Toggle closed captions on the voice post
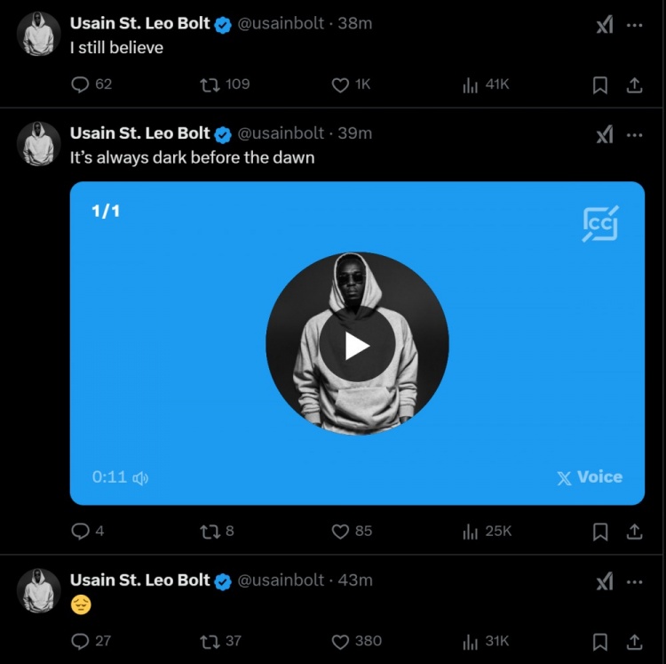 (600, 224)
